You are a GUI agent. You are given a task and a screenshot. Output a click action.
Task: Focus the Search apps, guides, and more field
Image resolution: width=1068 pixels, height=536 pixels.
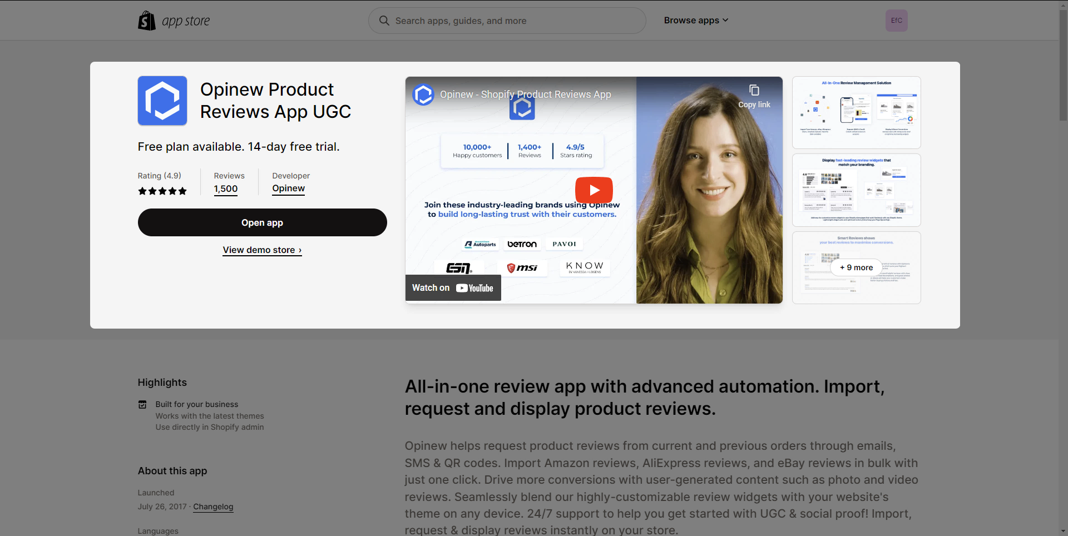[x=507, y=21]
